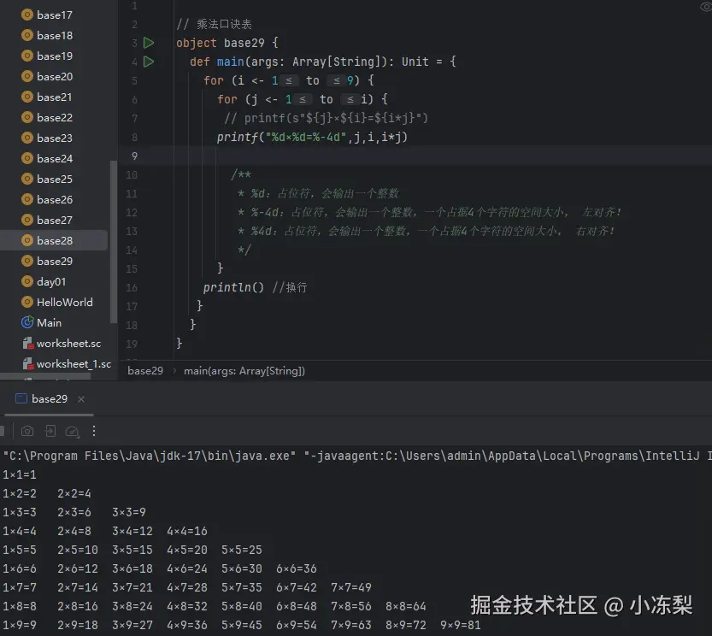Click the println() line
Image resolution: width=712 pixels, height=636 pixels.
click(256, 287)
